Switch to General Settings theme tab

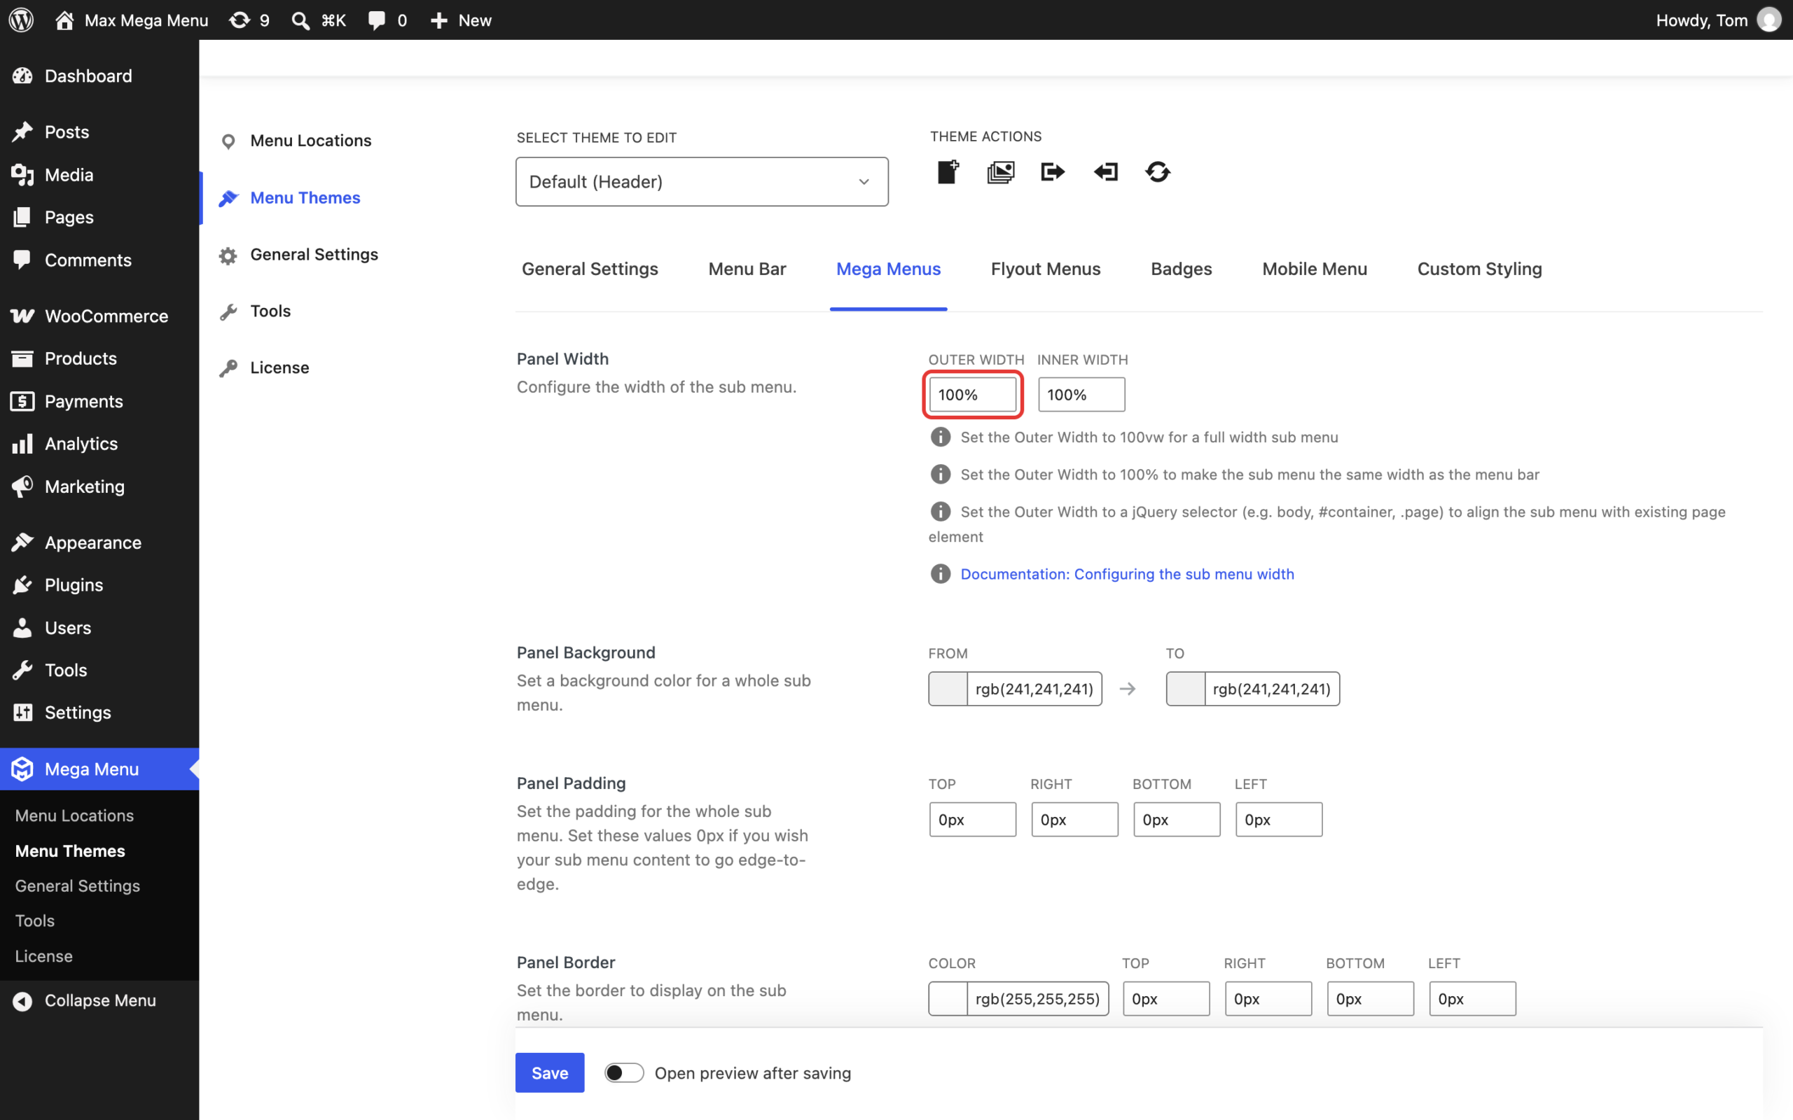[x=590, y=269]
